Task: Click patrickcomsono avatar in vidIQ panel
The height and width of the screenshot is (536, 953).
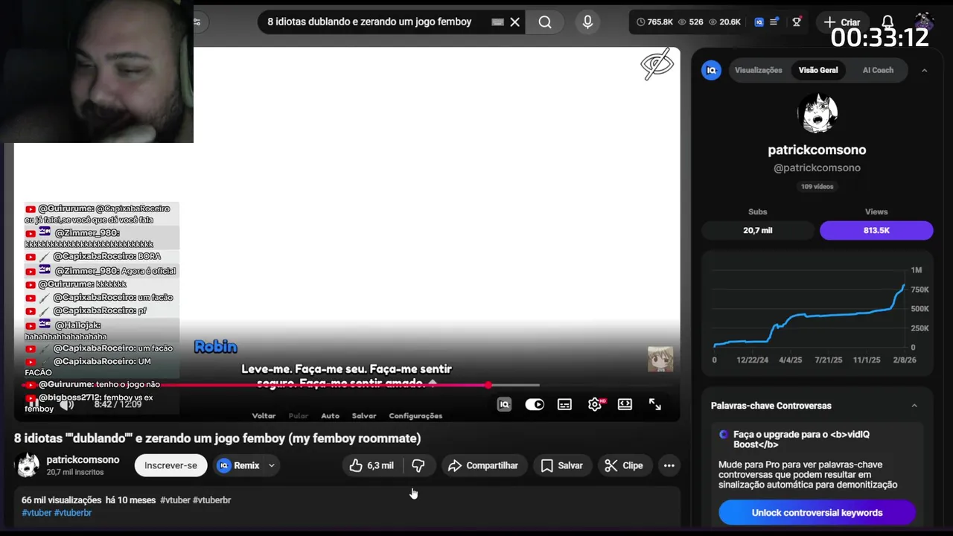Action: (817, 113)
